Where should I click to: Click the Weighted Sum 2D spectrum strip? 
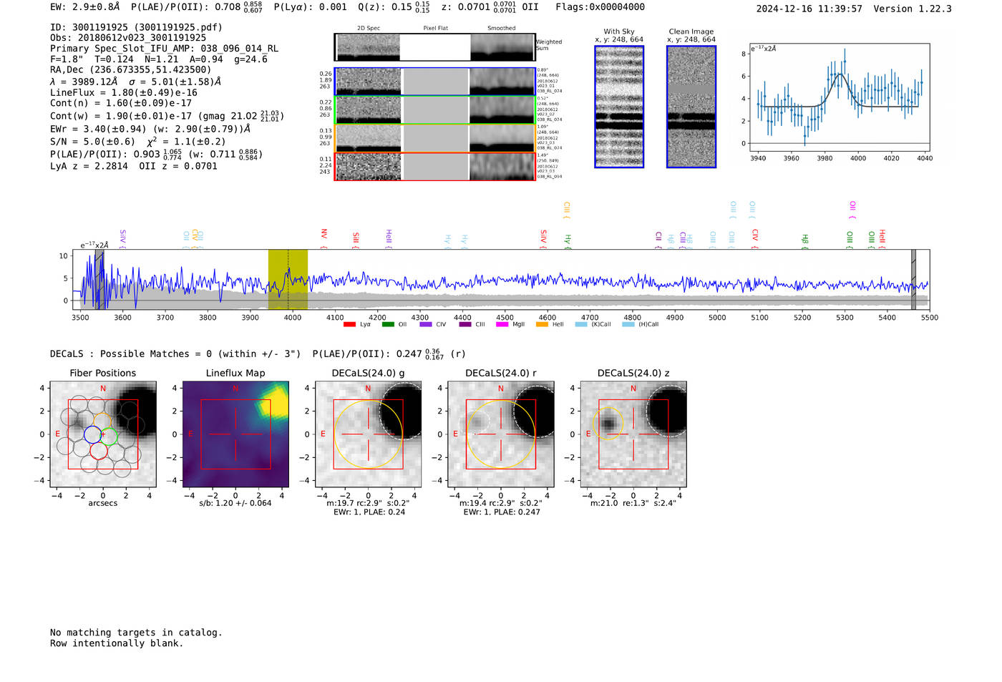pyautogui.click(x=434, y=47)
